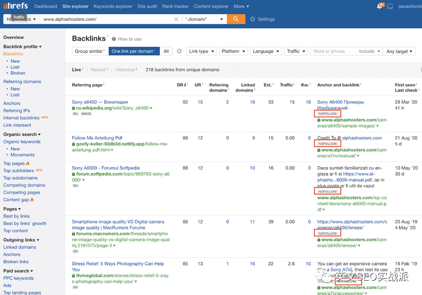Open Broken backlinks in sidebar
Image resolution: width=422 pixels, height=295 pixels.
click(18, 73)
